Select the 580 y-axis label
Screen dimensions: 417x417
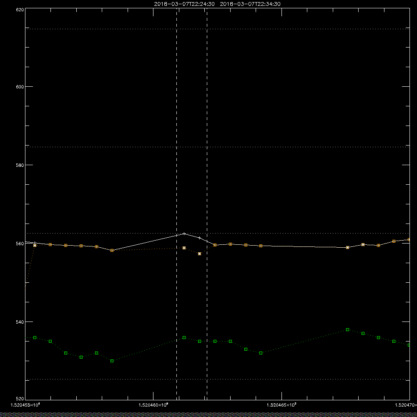(20, 165)
